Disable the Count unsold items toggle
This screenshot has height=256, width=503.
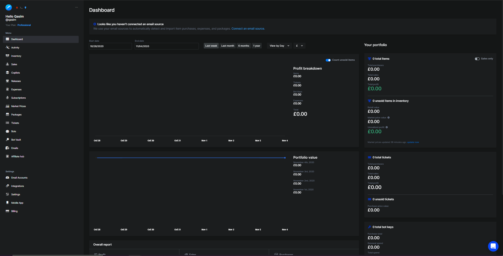click(x=328, y=60)
